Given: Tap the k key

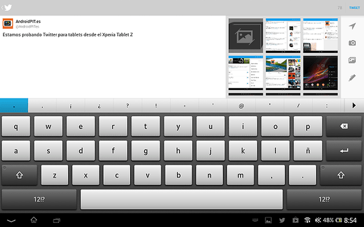Looking at the screenshot, I should pyautogui.click(x=243, y=151).
